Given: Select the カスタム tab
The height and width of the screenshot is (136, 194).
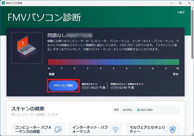Looking at the screenshot, I should click(x=127, y=110).
